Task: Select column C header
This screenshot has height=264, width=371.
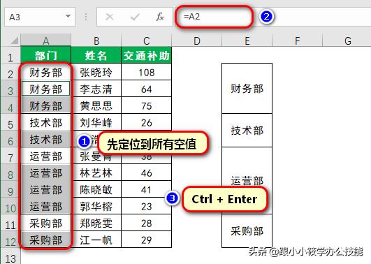Action: (147, 41)
